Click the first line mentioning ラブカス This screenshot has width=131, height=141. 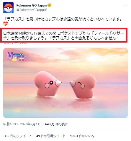63,19
